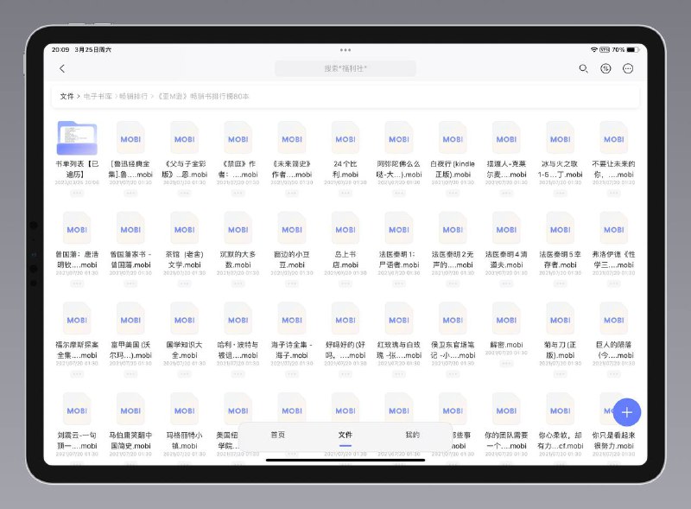Screen dimensions: 691x509
Task: Navigate to 电子书库 in breadcrumb path
Action: [98, 97]
